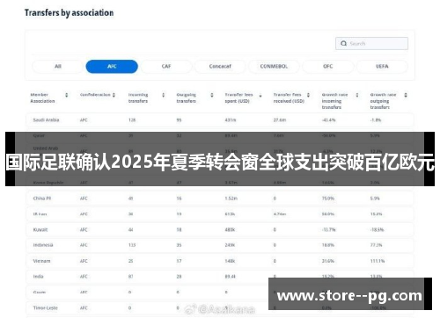This screenshot has height=318, width=440.
Task: Switch to the CAF tab
Action: (166, 67)
